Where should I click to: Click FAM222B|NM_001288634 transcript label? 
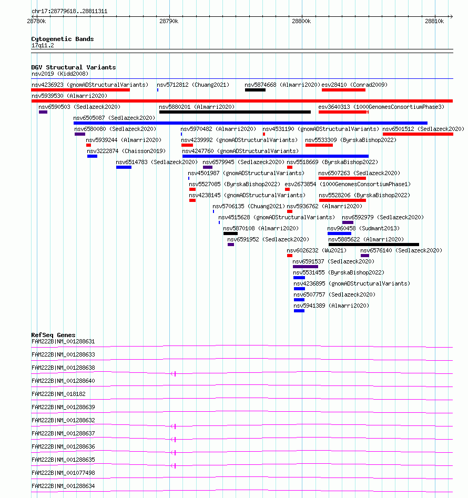pyautogui.click(x=63, y=486)
